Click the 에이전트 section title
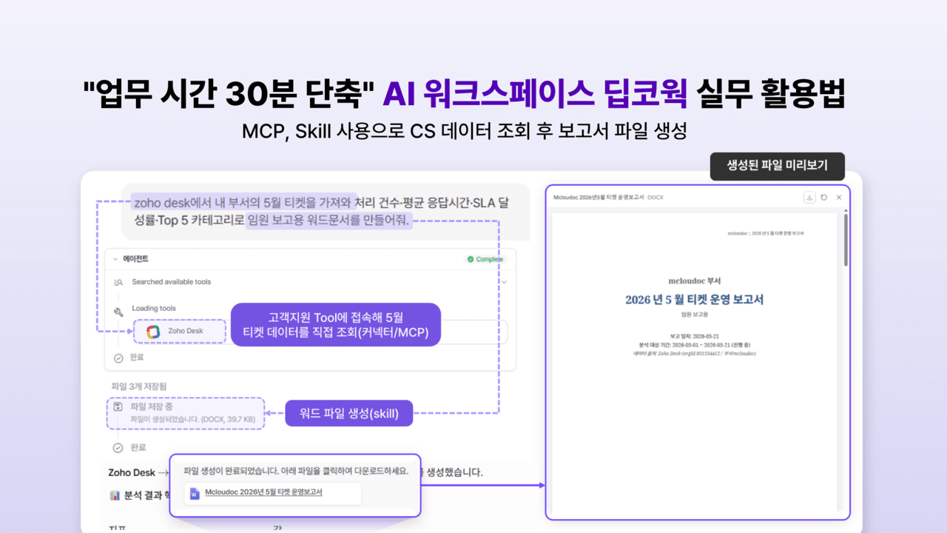 [x=135, y=259]
